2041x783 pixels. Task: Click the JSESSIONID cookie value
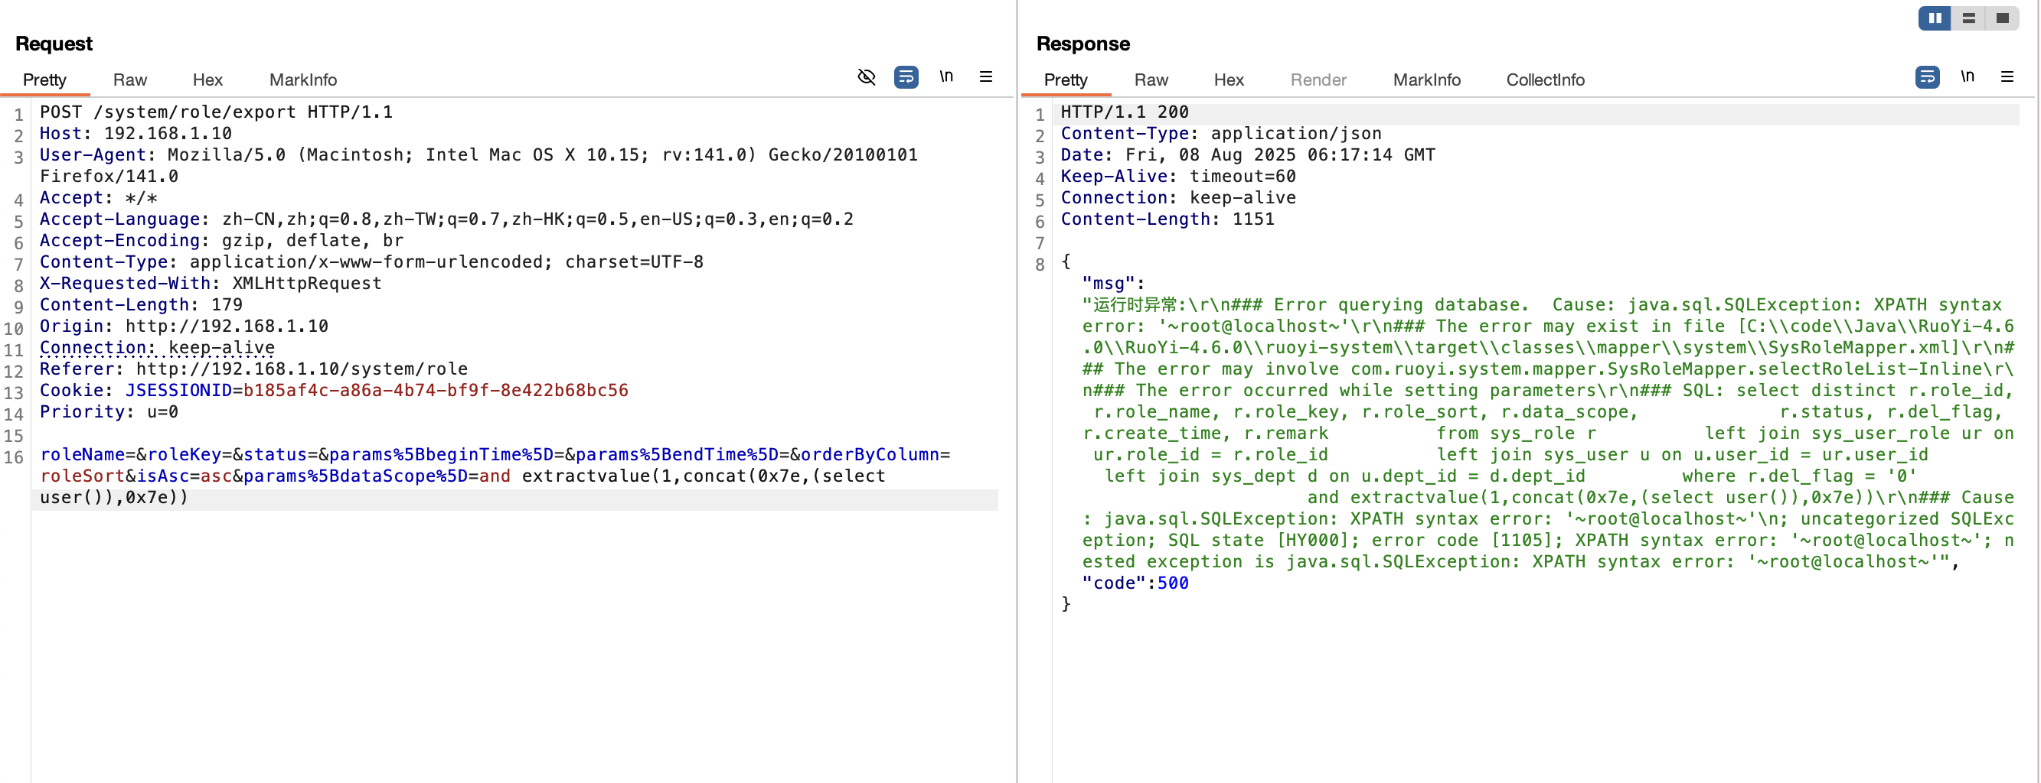436,390
